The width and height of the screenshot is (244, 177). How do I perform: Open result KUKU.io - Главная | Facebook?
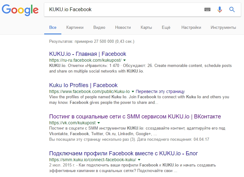coord(88,54)
